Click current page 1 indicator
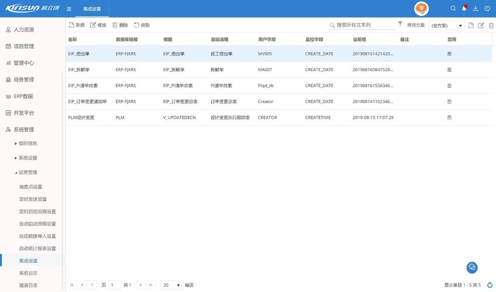 tap(92, 285)
